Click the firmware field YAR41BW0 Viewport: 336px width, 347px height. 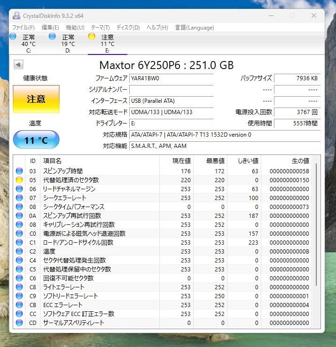tap(171, 78)
